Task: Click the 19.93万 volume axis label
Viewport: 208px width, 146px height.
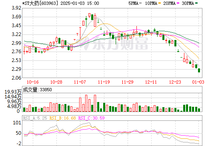Action: (x=13, y=92)
